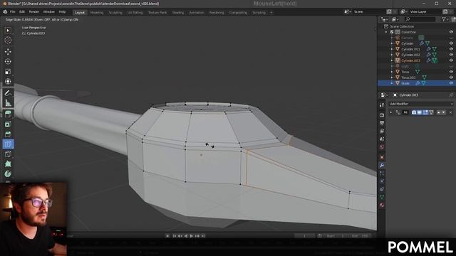Screen dimensions: 456x256
Task: Hide Cylinder in the outliner
Action: point(451,43)
